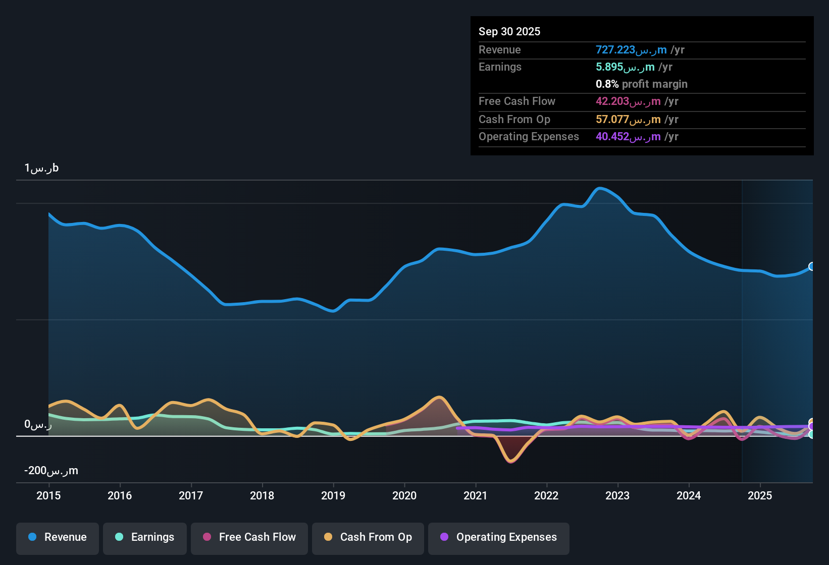This screenshot has width=829, height=565.
Task: Toggle the Operating Expenses series visibility
Action: pyautogui.click(x=498, y=537)
